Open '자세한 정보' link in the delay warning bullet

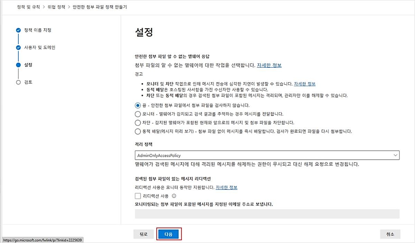(x=304, y=84)
